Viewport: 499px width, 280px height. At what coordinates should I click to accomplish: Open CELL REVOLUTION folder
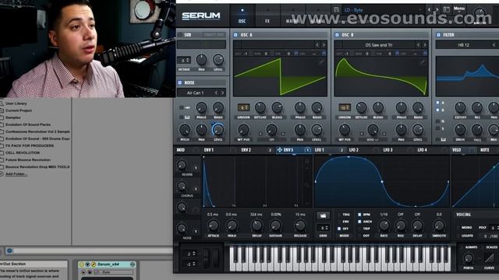tap(23, 152)
